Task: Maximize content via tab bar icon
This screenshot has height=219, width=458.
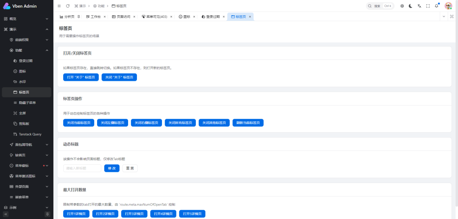Action: pyautogui.click(x=452, y=17)
